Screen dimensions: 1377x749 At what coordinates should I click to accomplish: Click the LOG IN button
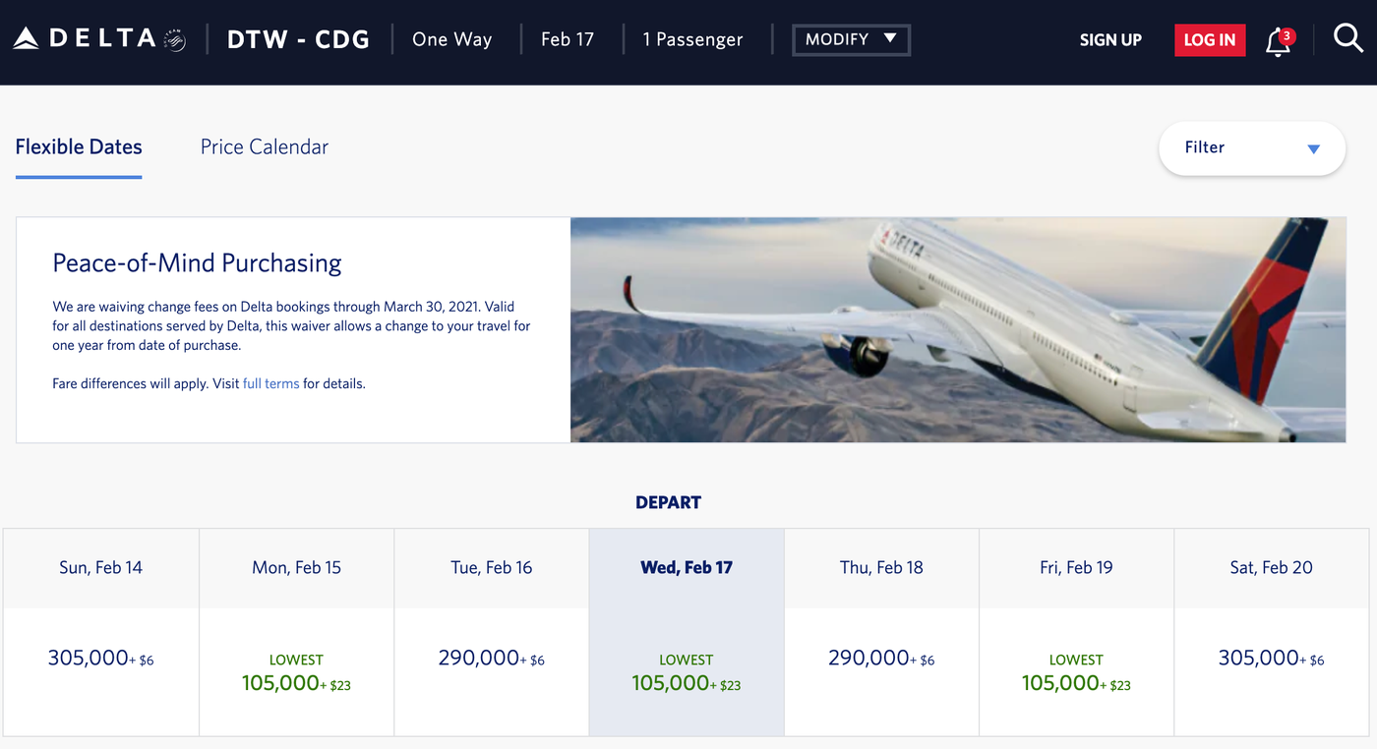coord(1210,39)
